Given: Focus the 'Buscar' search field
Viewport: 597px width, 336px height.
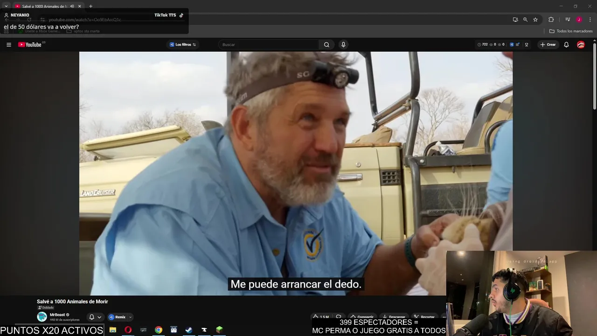Looking at the screenshot, I should tap(268, 45).
